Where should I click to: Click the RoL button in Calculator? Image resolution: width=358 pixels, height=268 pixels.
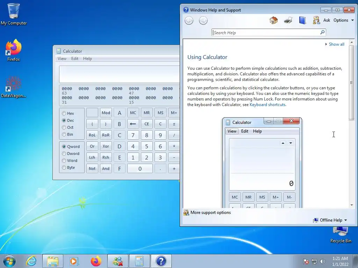92,135
